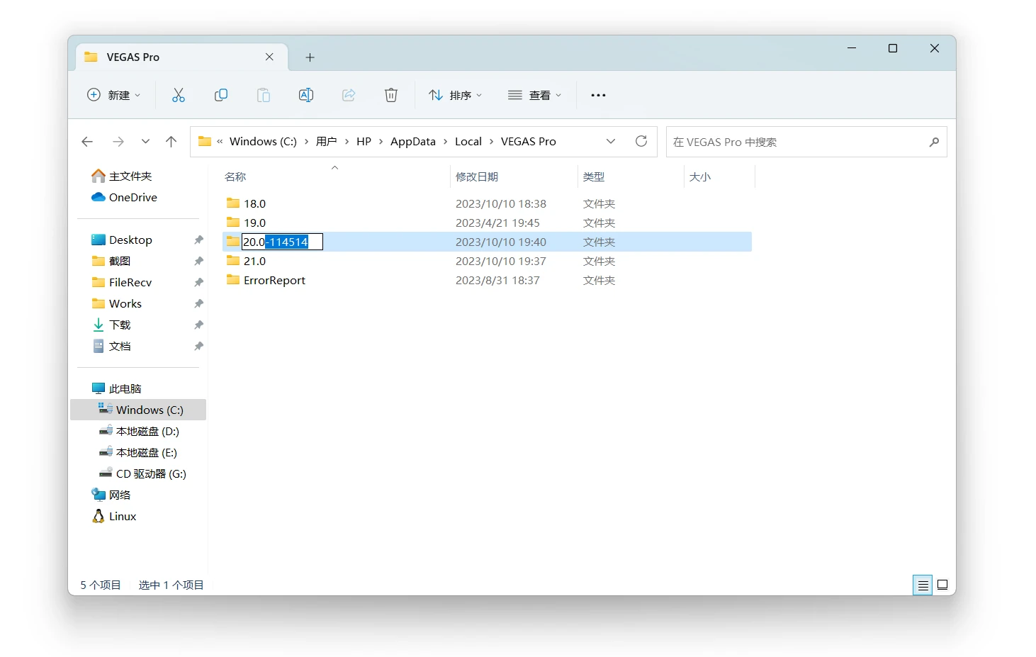Open the 新建 (New) dropdown
1036x657 pixels.
click(x=114, y=95)
